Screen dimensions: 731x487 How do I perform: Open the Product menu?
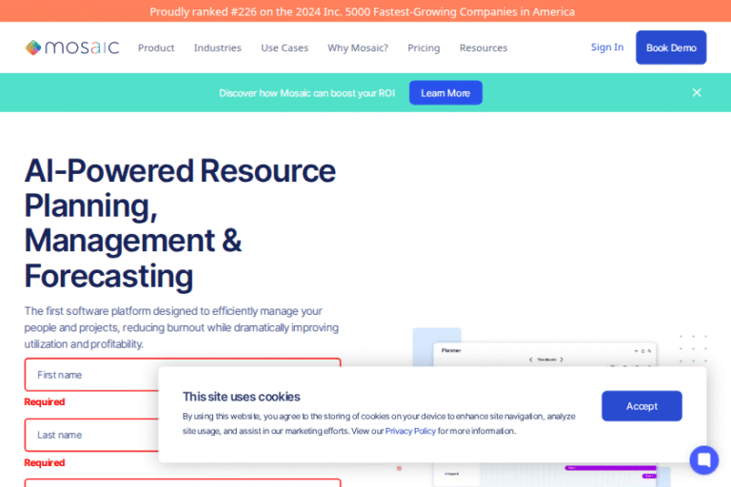(x=156, y=48)
